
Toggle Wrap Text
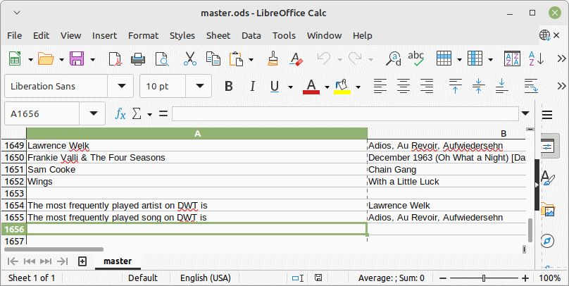coord(531,87)
